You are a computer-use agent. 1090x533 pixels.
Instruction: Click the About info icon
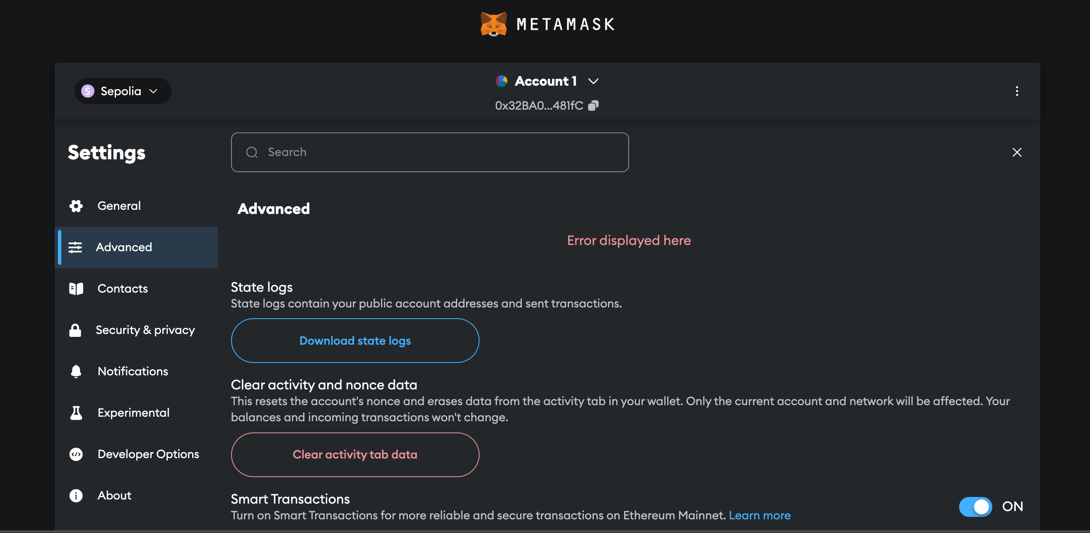[x=76, y=496]
